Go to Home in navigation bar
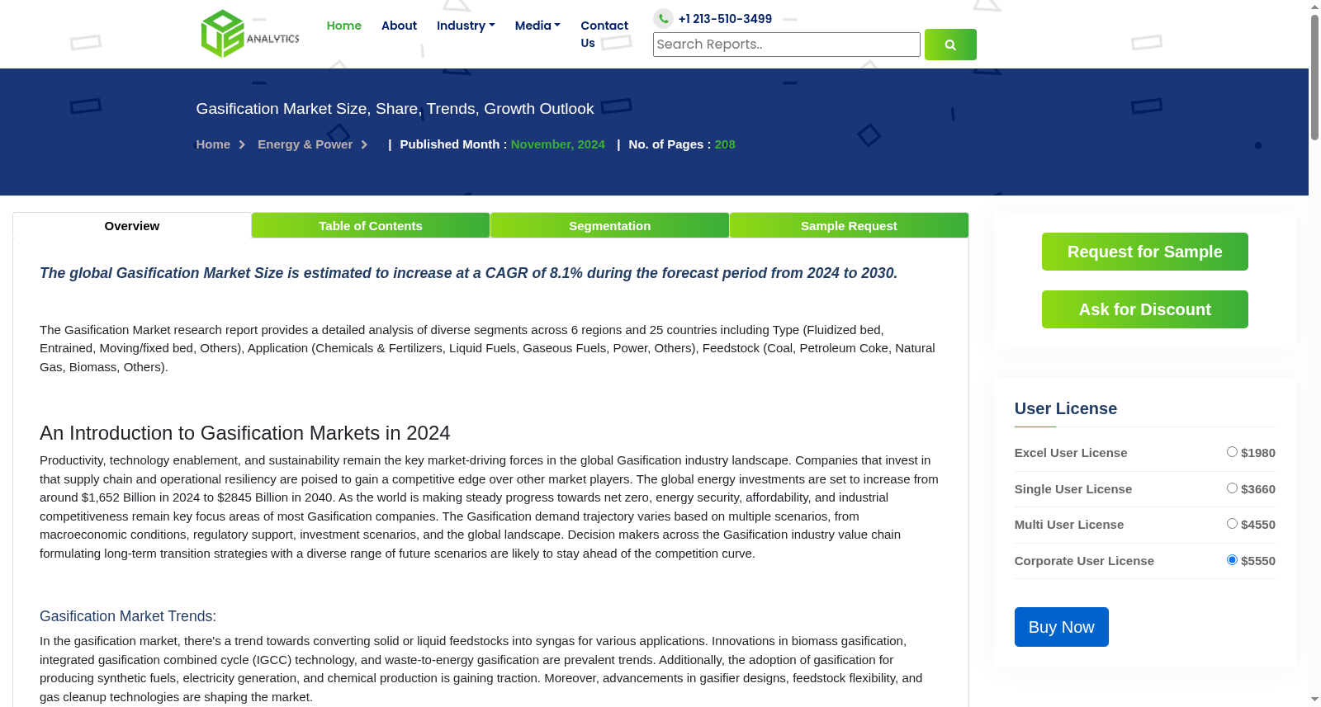Viewport: 1321px width, 707px height. (344, 26)
